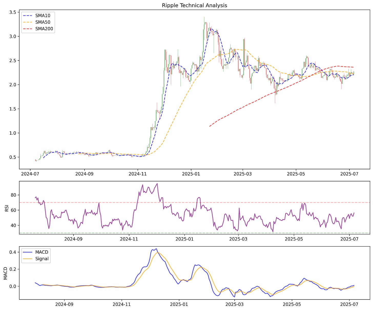Image resolution: width=373 pixels, height=310 pixels.
Task: Click the 2025-07 date tick under RSI panel
Action: tap(350, 239)
